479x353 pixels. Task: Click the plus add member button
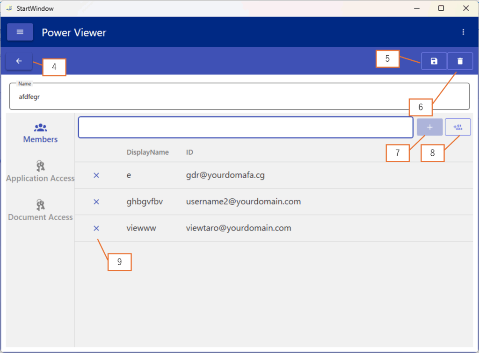[x=429, y=127]
